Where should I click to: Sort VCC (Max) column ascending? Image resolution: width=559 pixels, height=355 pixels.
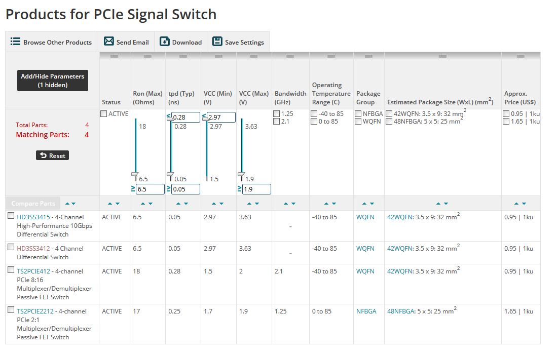click(x=249, y=204)
